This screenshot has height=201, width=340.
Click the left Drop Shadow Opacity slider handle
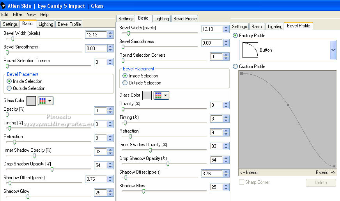(52, 169)
